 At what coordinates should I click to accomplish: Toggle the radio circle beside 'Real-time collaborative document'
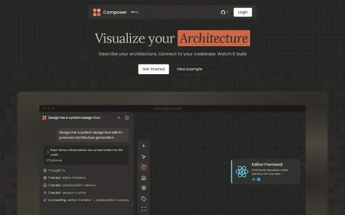pyautogui.click(x=47, y=152)
